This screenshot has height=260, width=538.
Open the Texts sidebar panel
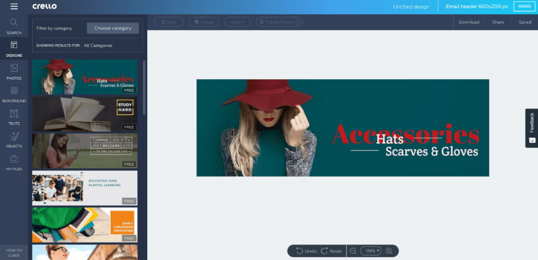[x=14, y=117]
